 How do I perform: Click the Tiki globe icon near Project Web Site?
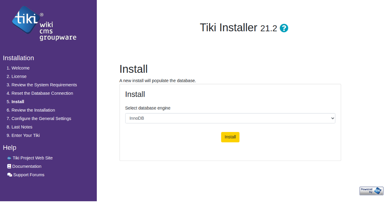coord(9,158)
